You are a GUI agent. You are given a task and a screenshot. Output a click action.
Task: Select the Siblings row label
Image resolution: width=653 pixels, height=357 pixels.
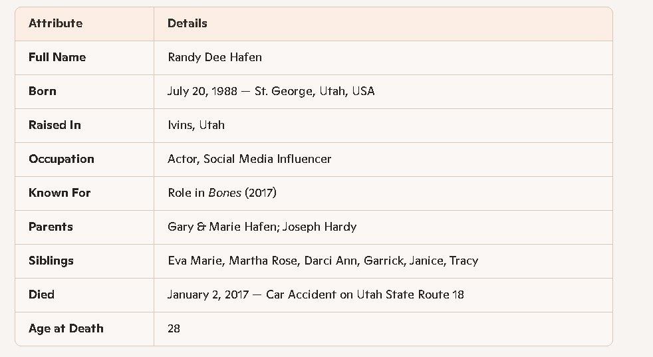coord(51,261)
